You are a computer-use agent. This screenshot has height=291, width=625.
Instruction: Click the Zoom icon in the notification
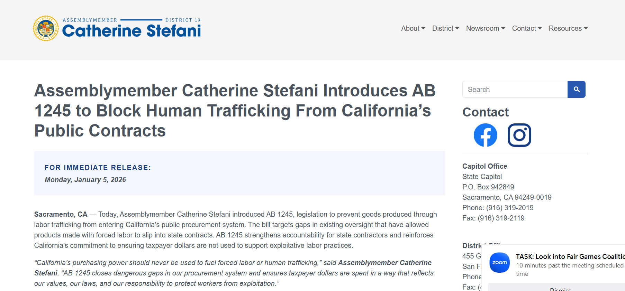point(499,263)
